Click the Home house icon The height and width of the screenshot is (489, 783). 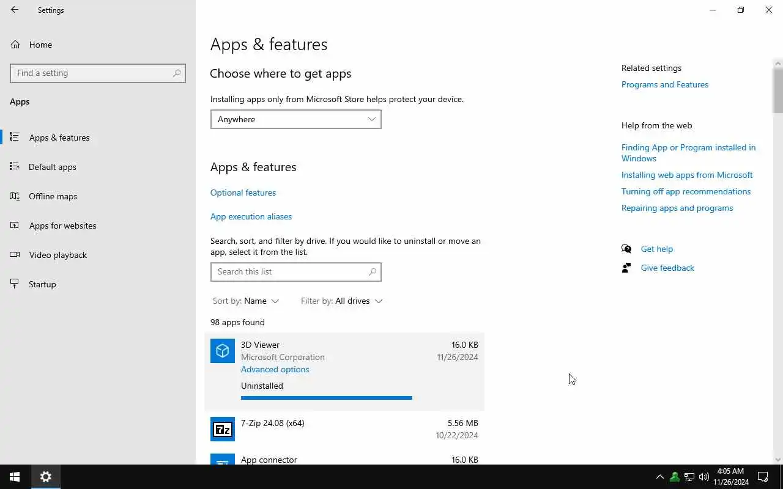click(x=15, y=45)
